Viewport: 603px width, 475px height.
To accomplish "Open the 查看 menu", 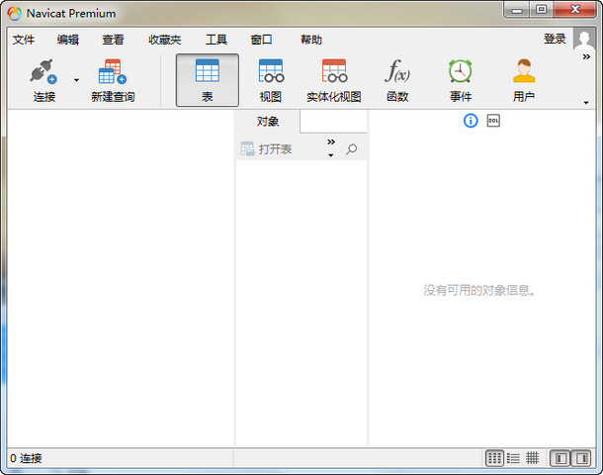I will (113, 40).
